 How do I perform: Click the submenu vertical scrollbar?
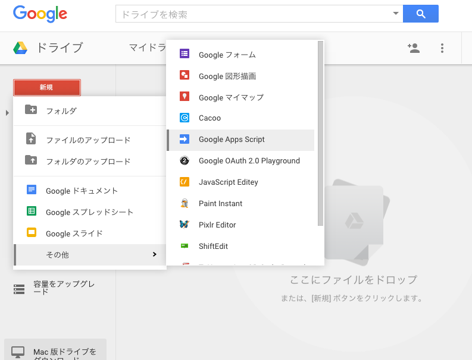point(320,134)
